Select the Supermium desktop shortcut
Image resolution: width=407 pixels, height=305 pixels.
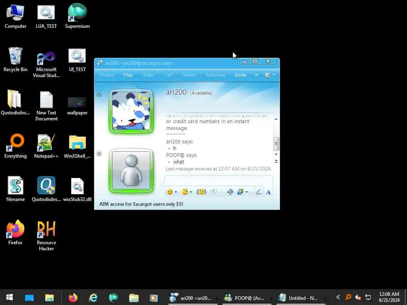click(78, 16)
